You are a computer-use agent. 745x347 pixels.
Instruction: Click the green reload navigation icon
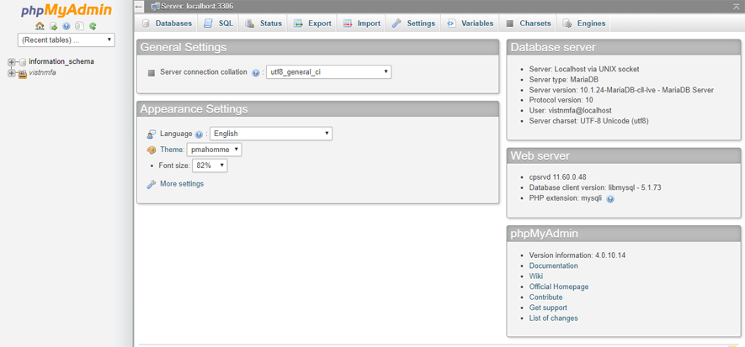pos(93,26)
